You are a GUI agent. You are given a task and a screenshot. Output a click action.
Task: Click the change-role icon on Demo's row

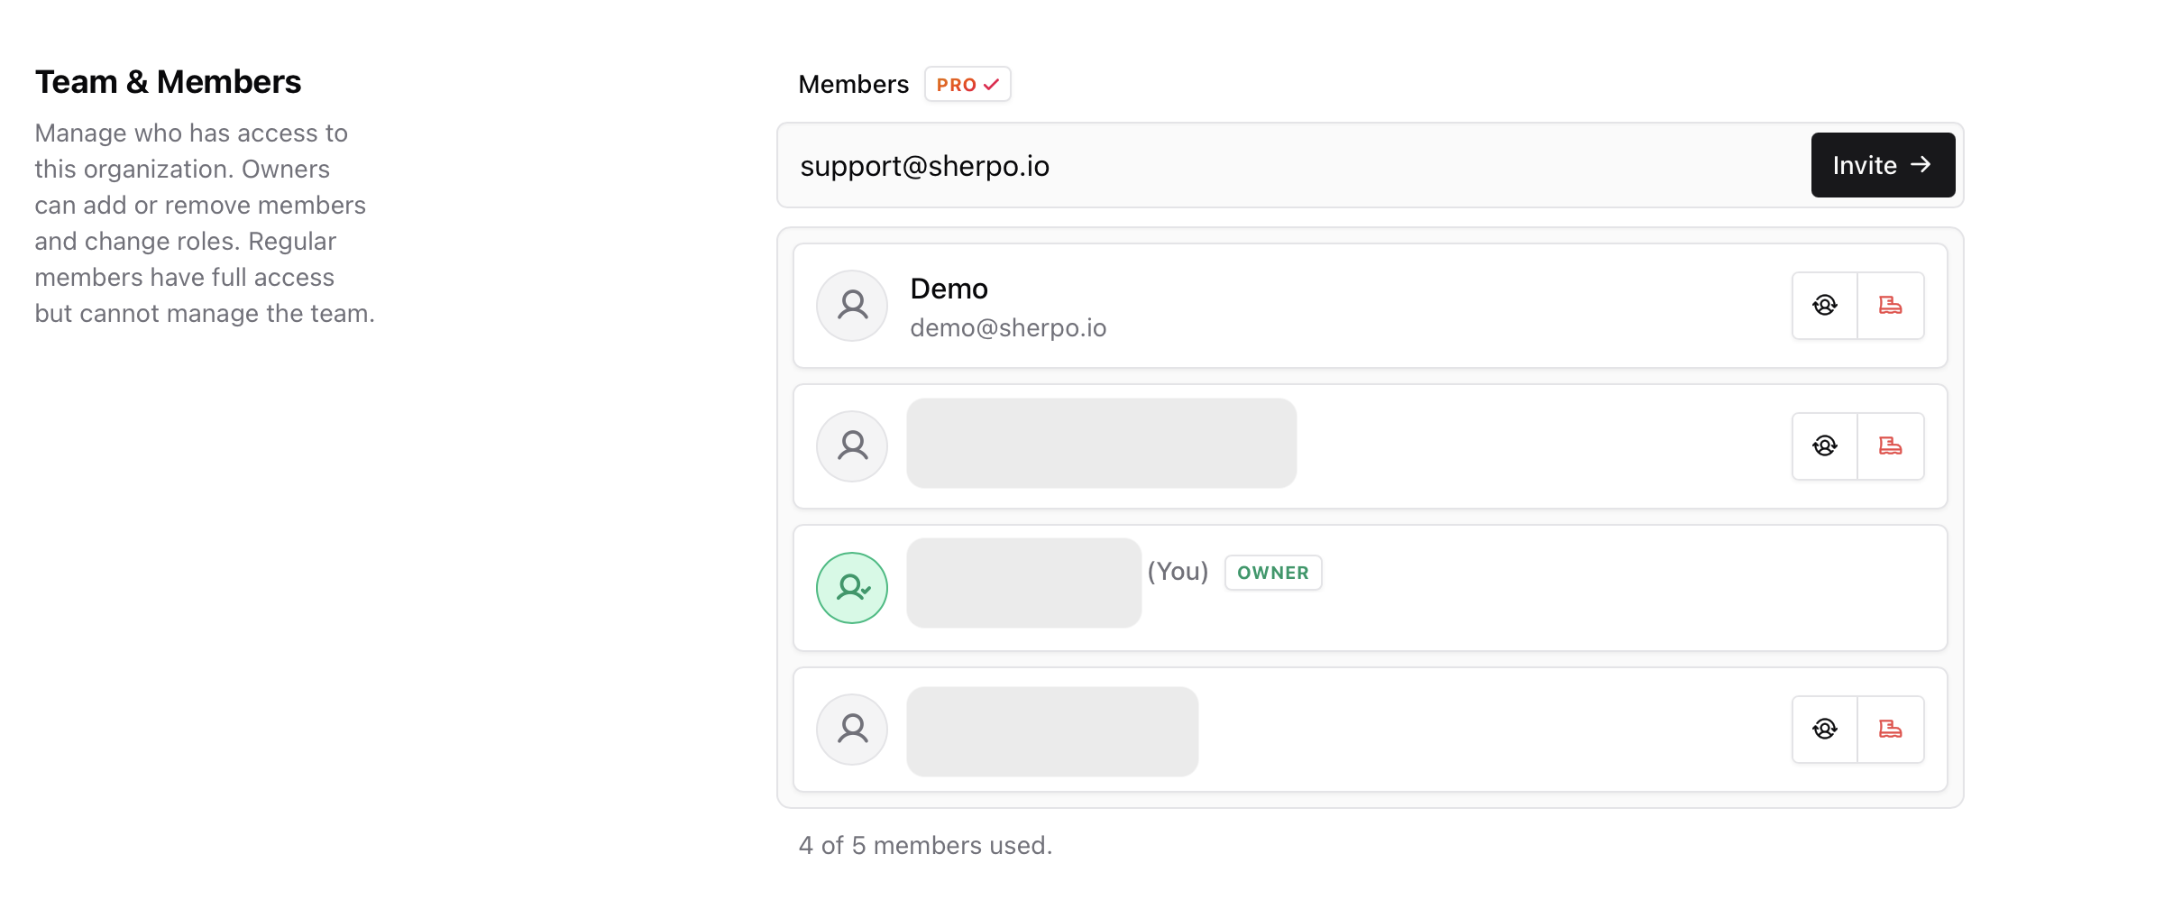(x=1825, y=306)
